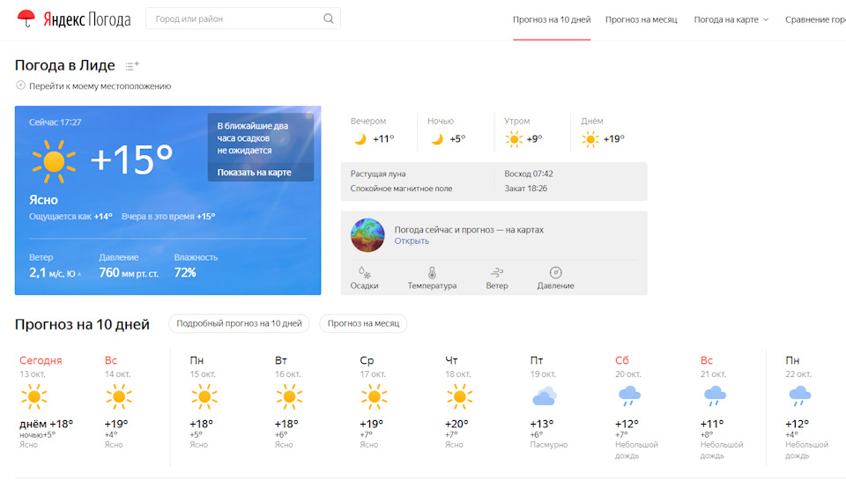Viewport: 846px width, 481px height.
Task: Open the Прогноз на 10 дней tab
Action: (552, 19)
